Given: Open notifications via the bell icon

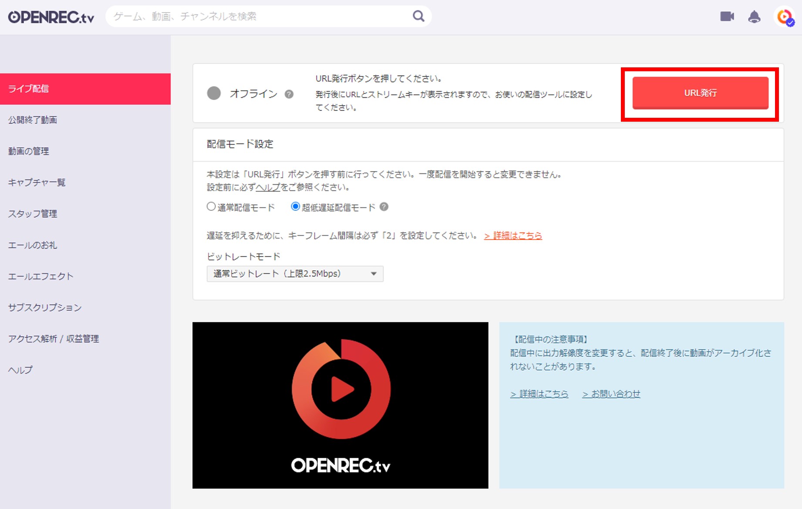Looking at the screenshot, I should pos(755,16).
